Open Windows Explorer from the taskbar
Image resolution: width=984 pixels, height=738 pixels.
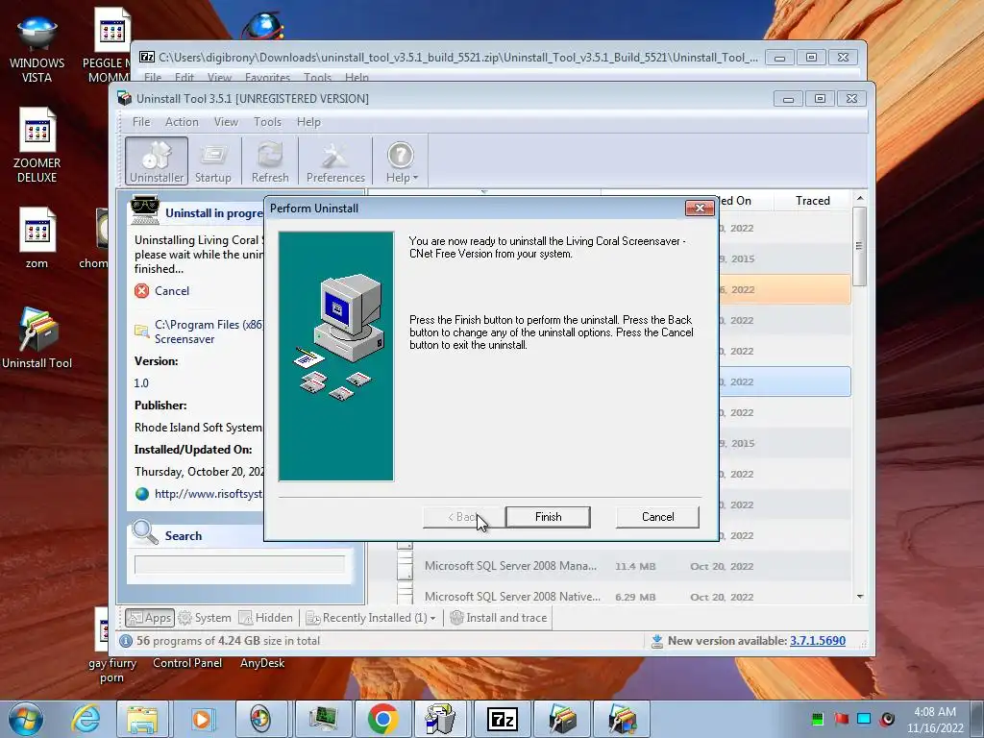[x=142, y=719]
